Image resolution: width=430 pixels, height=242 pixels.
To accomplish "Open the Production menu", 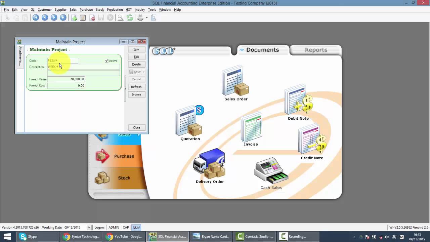I will 115,10.
